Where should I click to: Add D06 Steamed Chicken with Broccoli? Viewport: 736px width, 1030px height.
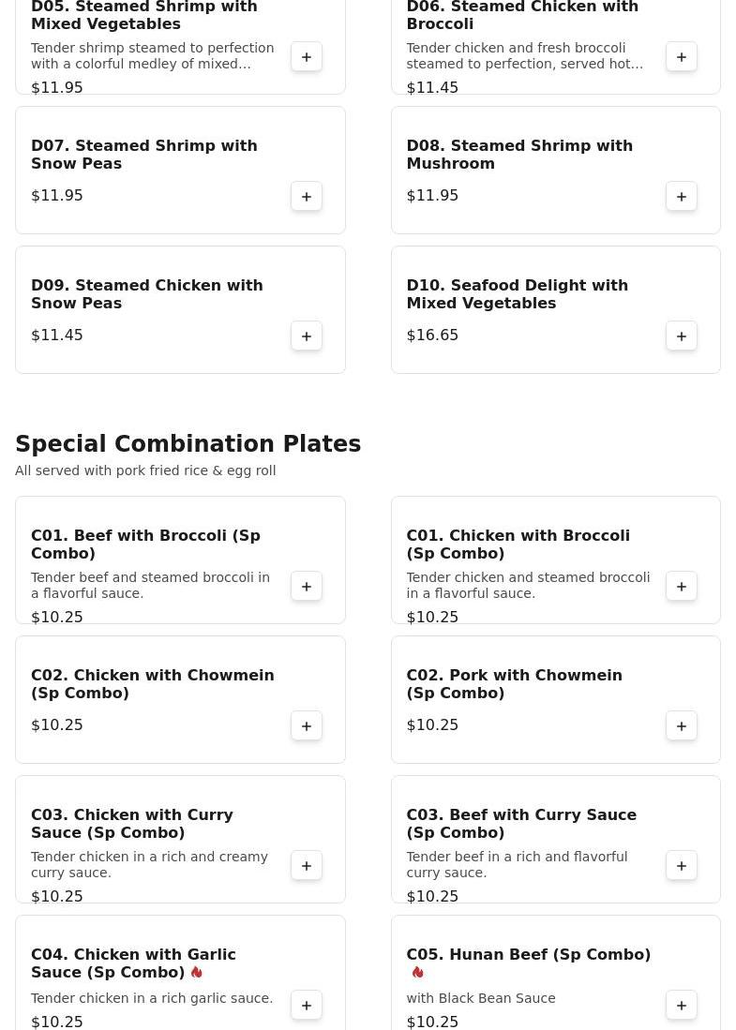(x=682, y=57)
